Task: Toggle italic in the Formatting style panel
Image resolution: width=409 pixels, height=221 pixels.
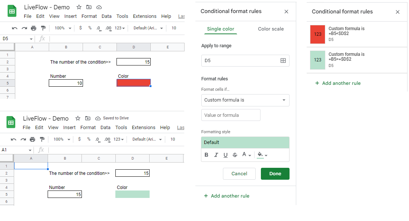Action: [x=216, y=155]
